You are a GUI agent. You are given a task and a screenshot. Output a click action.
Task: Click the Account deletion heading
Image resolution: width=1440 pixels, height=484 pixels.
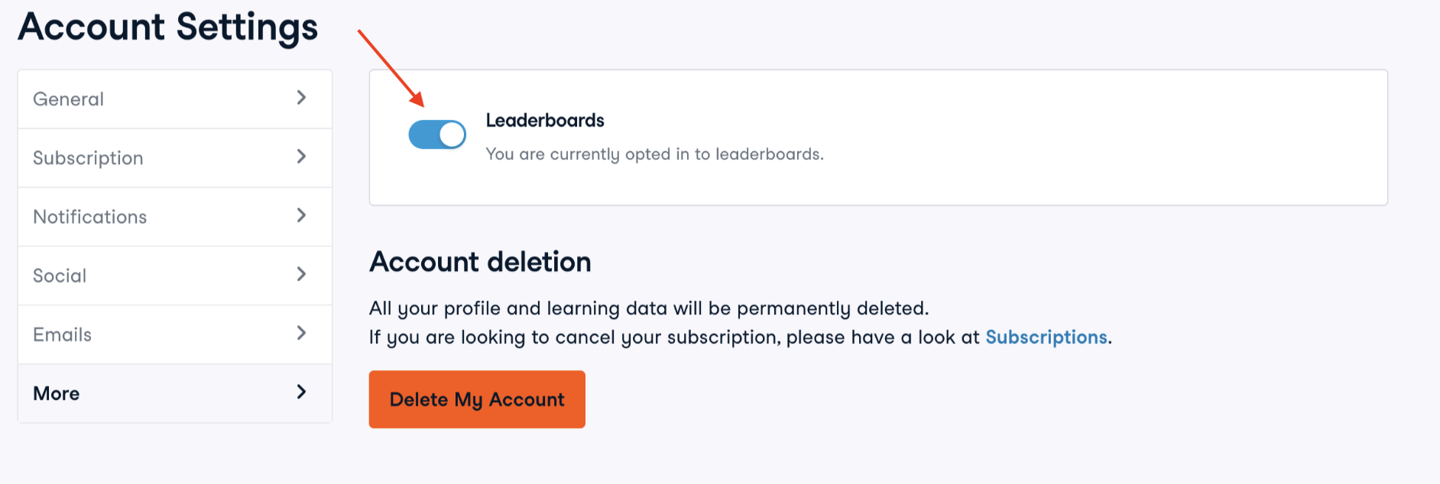(479, 262)
